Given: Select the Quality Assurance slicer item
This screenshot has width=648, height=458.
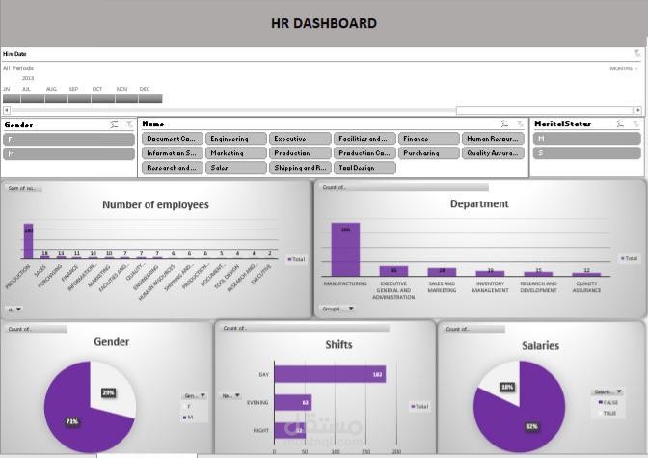Looking at the screenshot, I should coord(493,153).
